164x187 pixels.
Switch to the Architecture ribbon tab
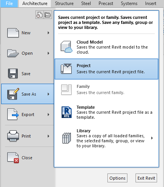35,3
